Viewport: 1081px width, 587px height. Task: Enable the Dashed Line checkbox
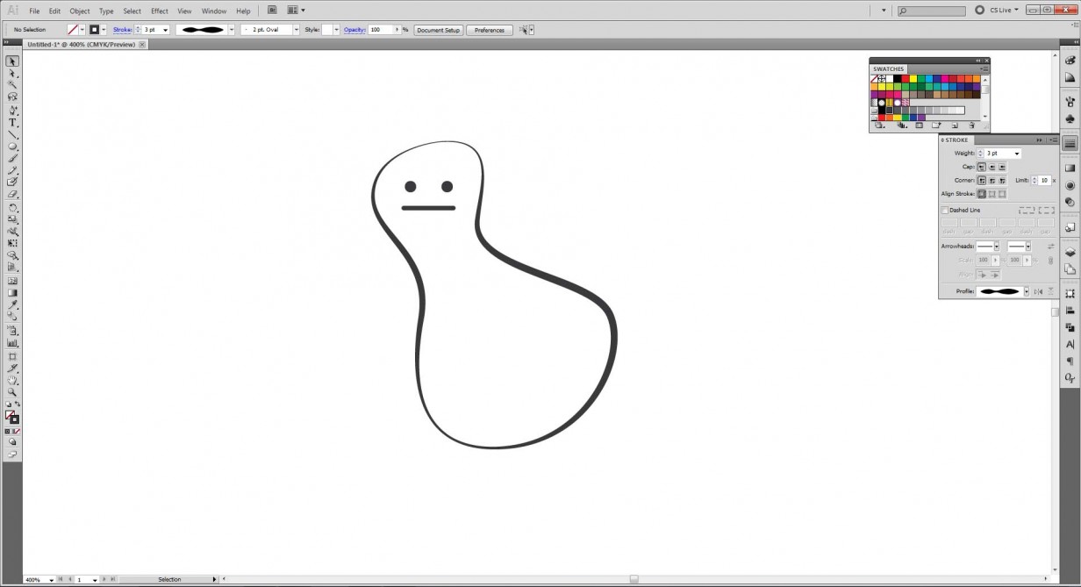(x=944, y=210)
